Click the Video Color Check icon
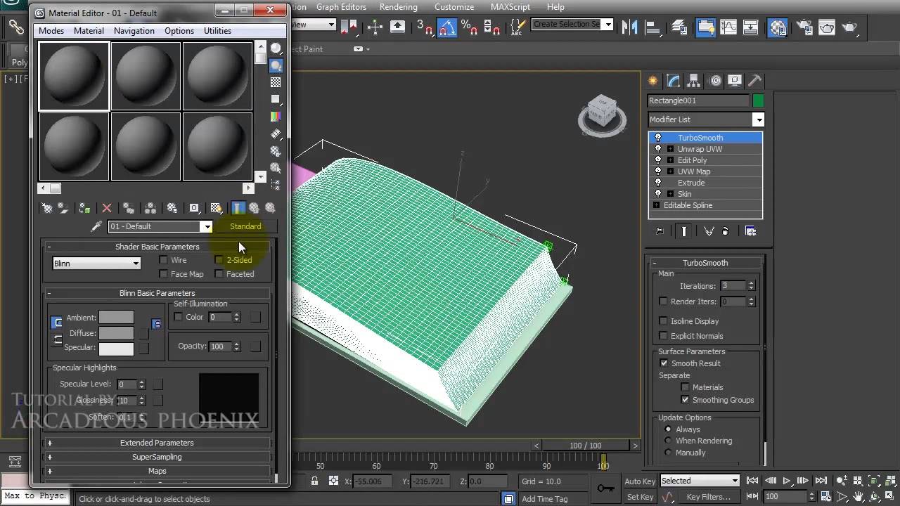Image resolution: width=900 pixels, height=506 pixels. (x=276, y=116)
